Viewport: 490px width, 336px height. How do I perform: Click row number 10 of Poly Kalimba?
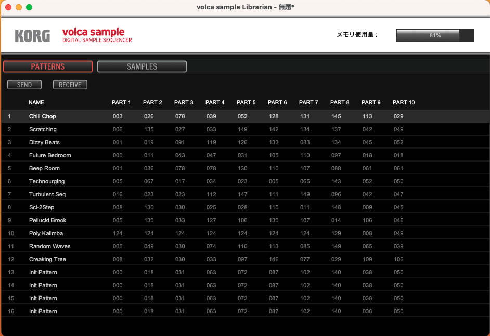11,233
